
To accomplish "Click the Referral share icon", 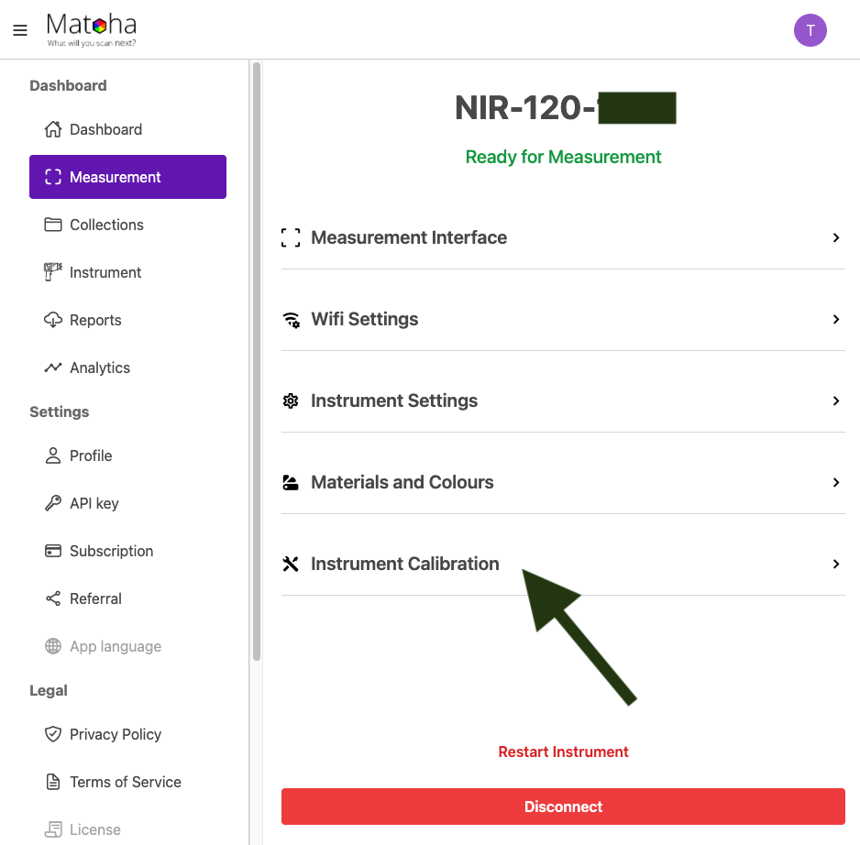I will tap(53, 598).
